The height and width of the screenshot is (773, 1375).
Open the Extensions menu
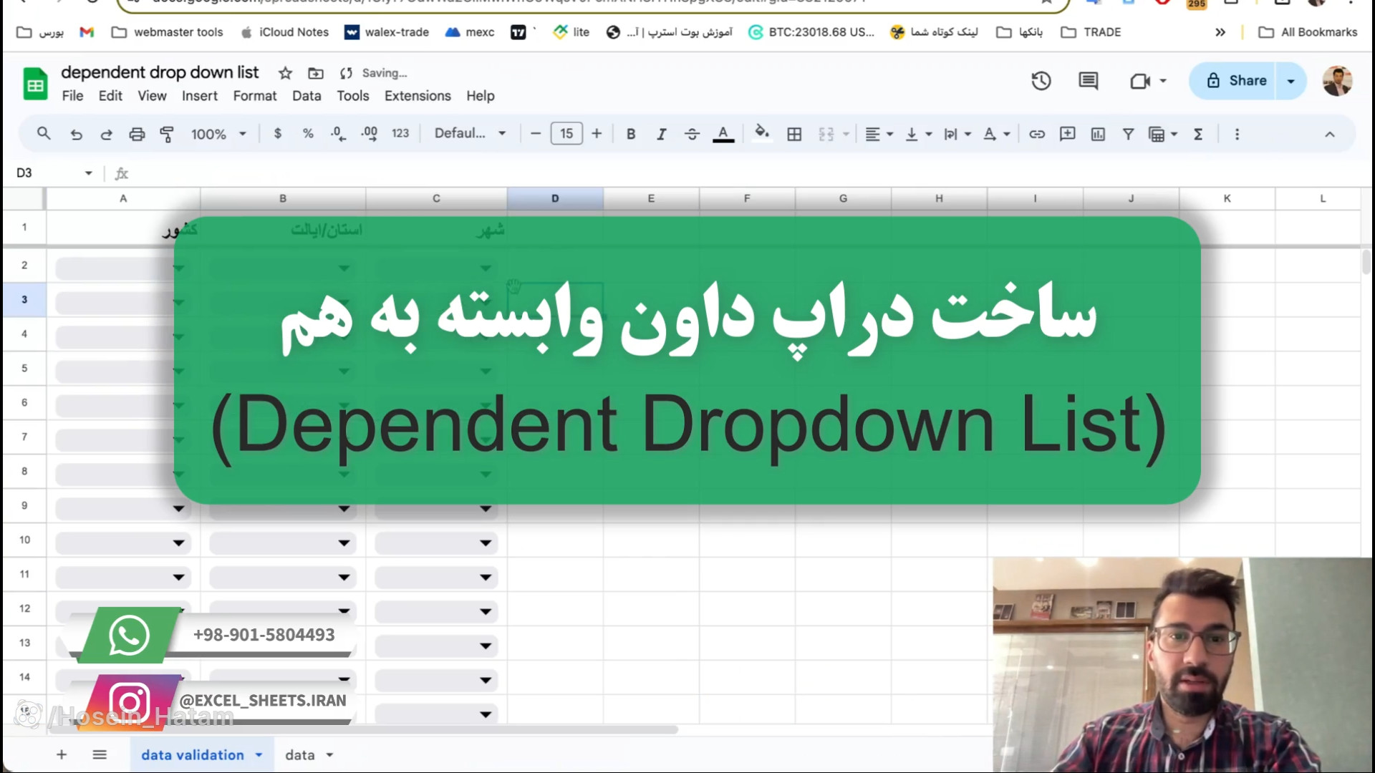[x=418, y=96]
